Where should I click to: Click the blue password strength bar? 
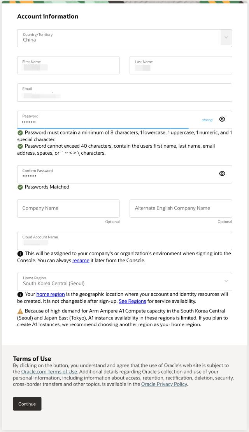(x=103, y=126)
